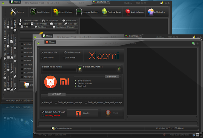Open the Language Changer tab
This screenshot has height=138, width=203.
tap(64, 27)
